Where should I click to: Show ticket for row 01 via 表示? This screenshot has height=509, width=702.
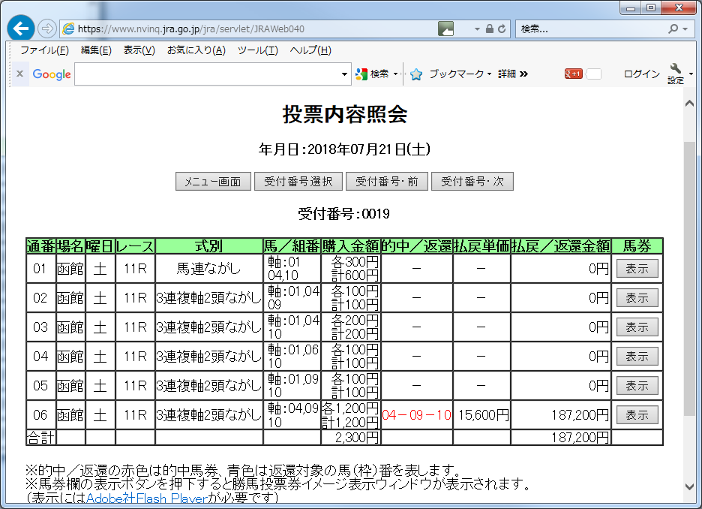[x=637, y=269]
